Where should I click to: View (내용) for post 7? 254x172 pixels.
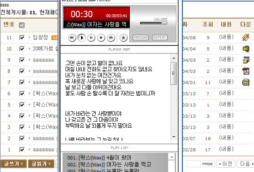[x=226, y=82]
